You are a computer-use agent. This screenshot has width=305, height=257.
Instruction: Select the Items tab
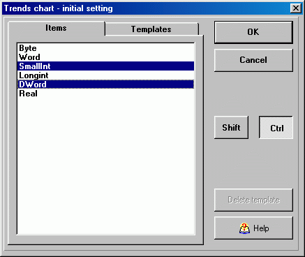57,28
